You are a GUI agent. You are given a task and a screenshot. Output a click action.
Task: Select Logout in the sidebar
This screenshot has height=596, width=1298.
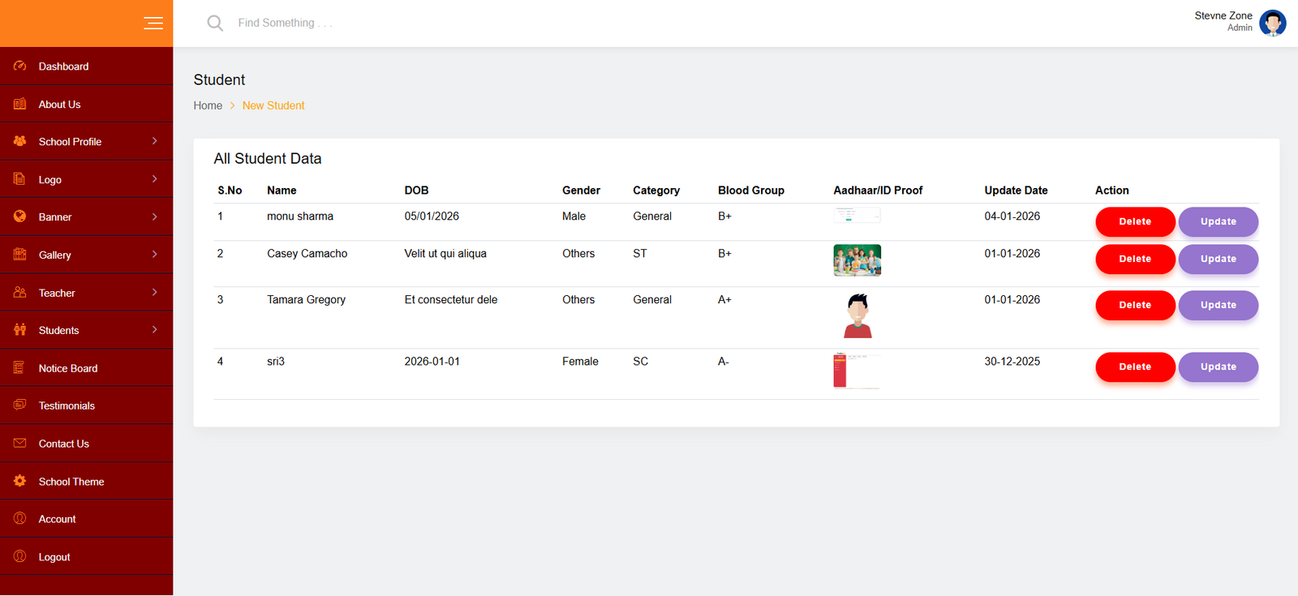pyautogui.click(x=86, y=556)
